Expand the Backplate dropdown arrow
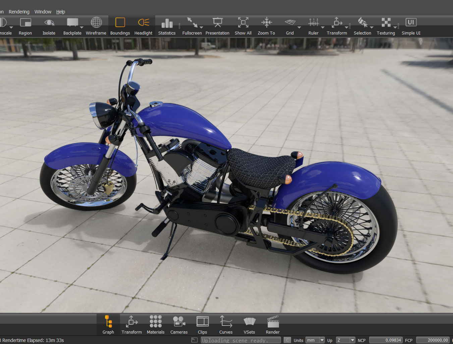This screenshot has width=453, height=344. 81,27
